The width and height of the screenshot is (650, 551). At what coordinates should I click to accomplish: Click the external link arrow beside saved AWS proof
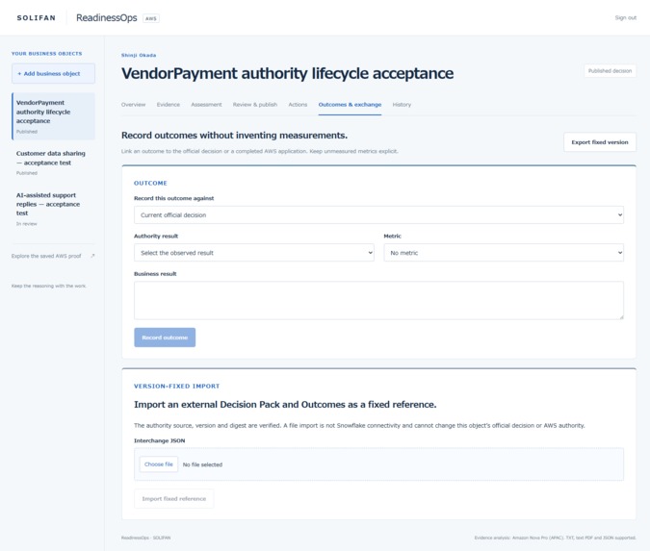coord(92,256)
